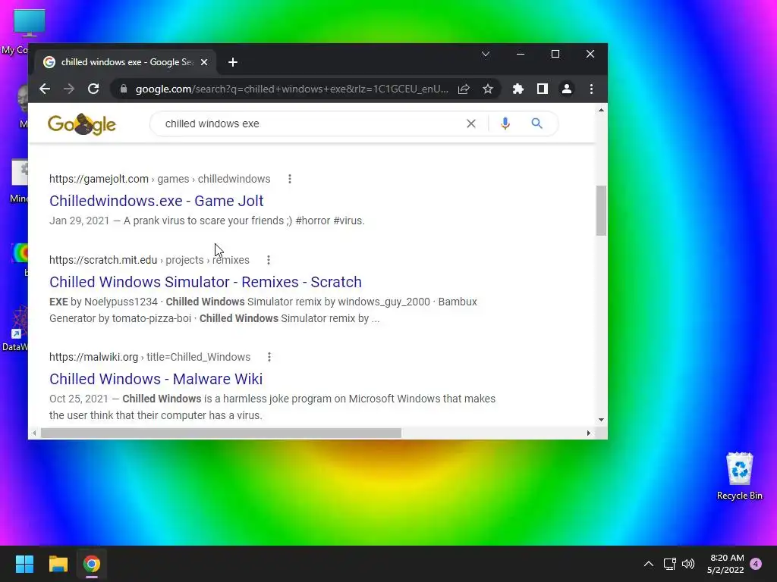Click the forward navigation arrow
This screenshot has height=582, width=777.
[69, 89]
